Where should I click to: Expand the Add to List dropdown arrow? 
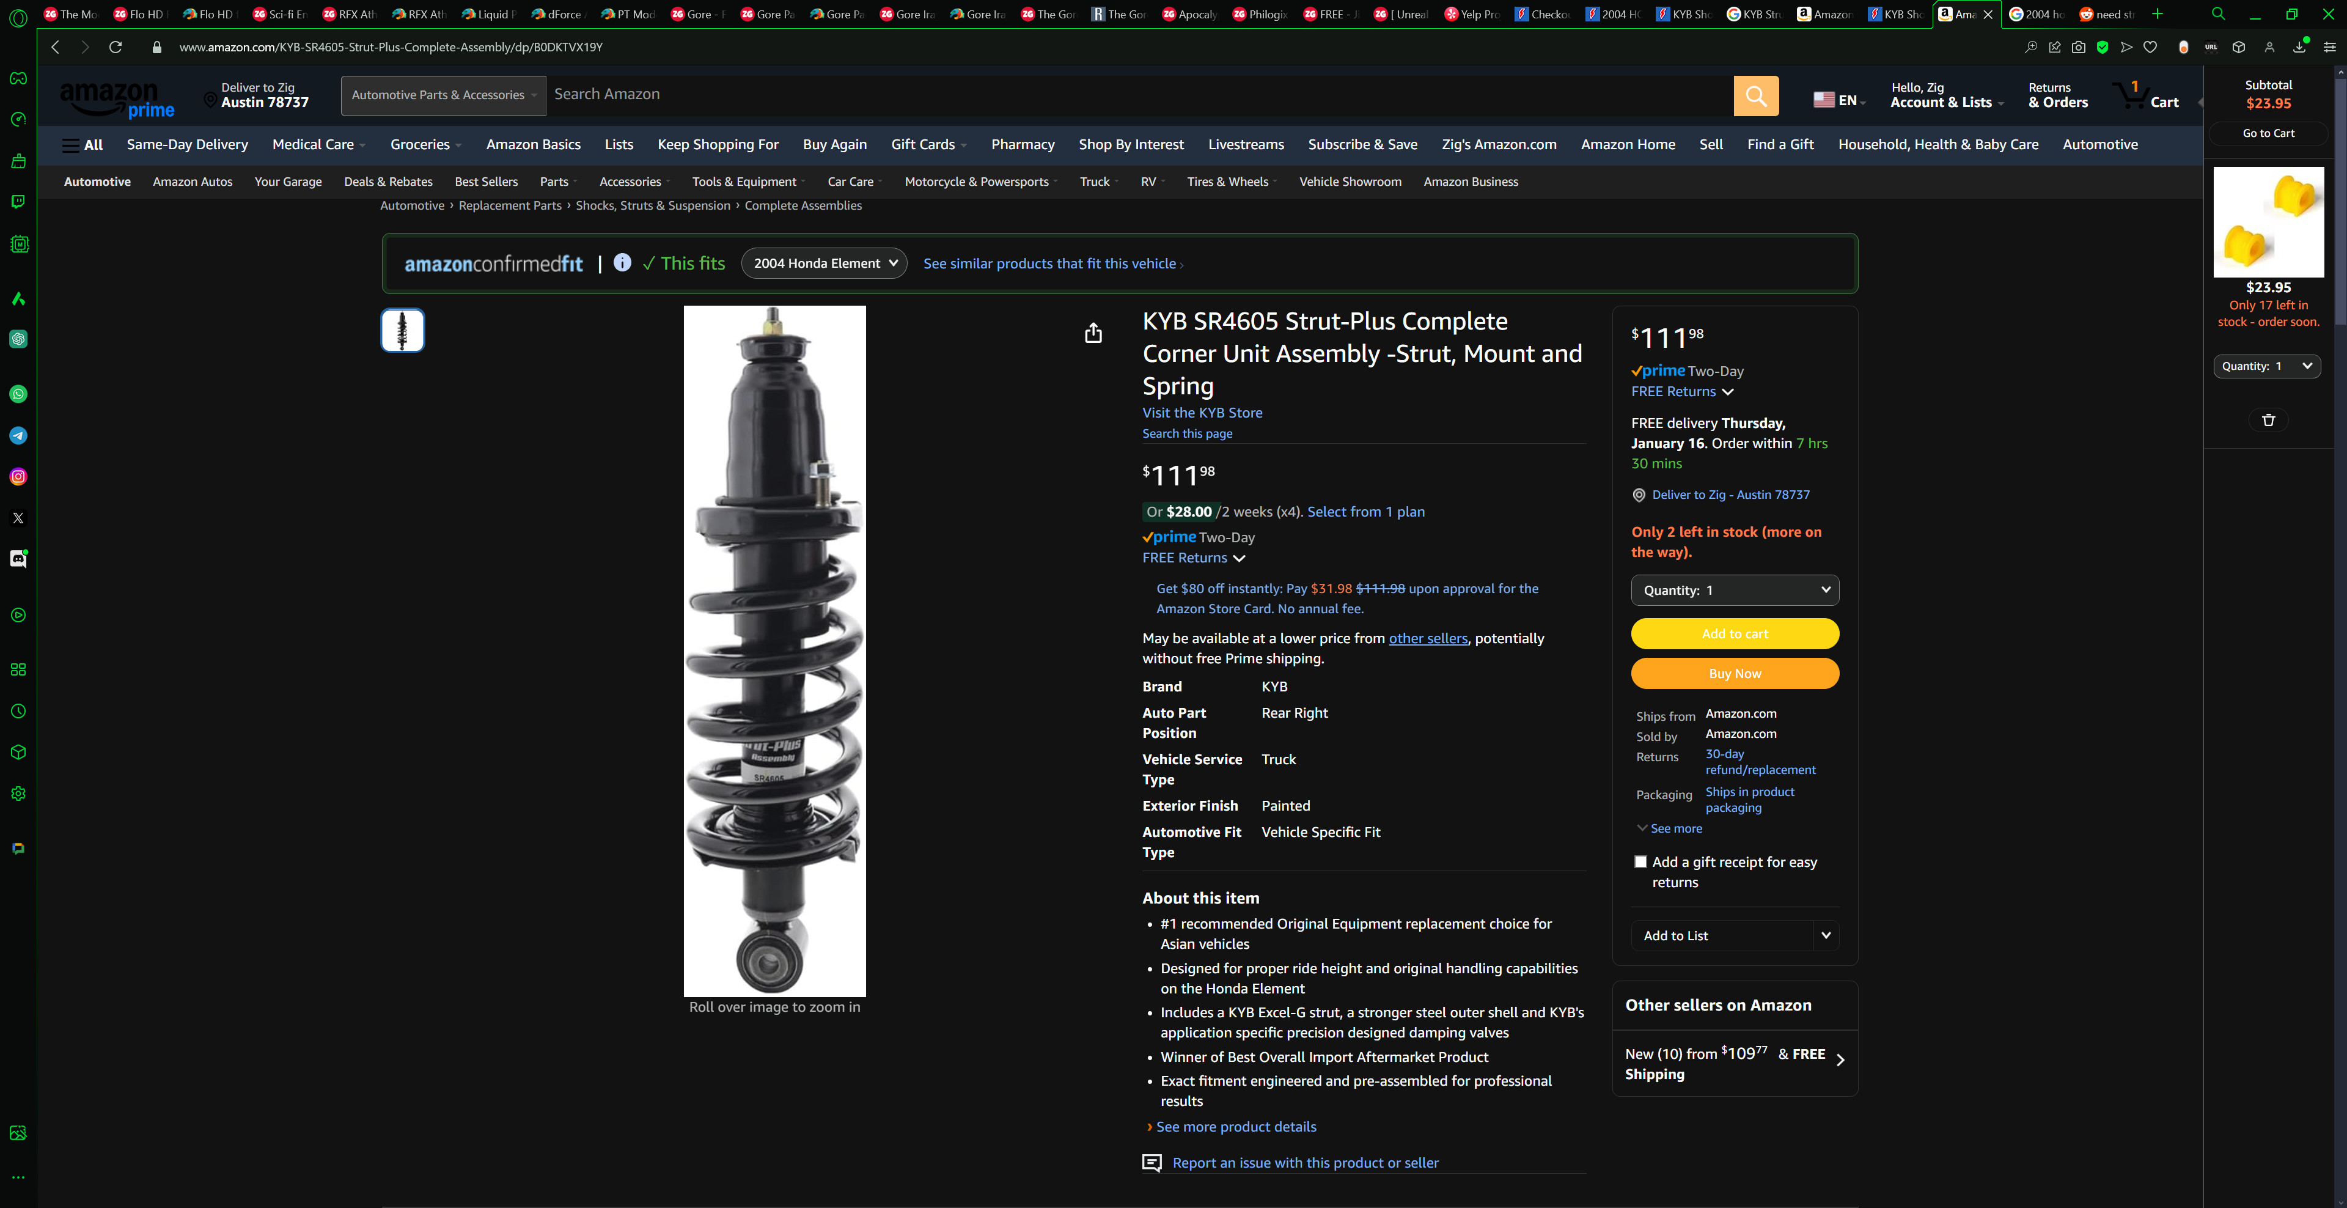pyautogui.click(x=1826, y=935)
